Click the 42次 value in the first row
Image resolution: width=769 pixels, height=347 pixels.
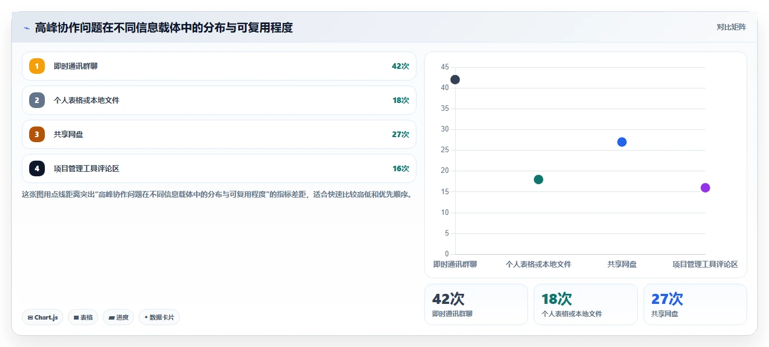[400, 66]
